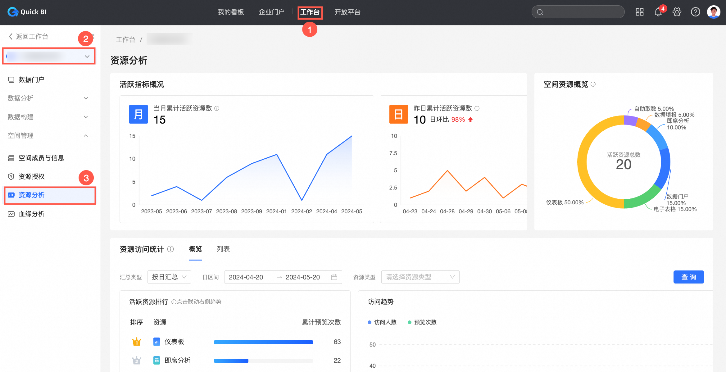Click info icon beside 昨日累计活跃资源数
Image resolution: width=726 pixels, height=372 pixels.
477,108
